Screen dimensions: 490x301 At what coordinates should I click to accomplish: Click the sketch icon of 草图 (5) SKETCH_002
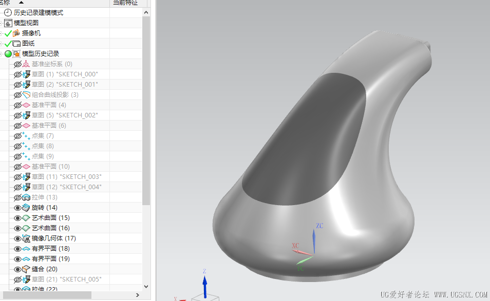click(x=26, y=115)
